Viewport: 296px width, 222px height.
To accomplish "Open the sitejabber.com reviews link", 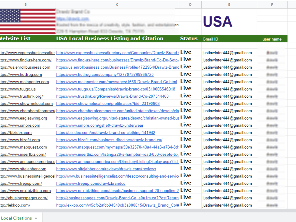I will pyautogui.click(x=106, y=169).
